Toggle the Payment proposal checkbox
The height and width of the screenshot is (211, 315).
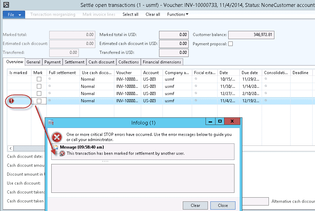tap(230, 44)
